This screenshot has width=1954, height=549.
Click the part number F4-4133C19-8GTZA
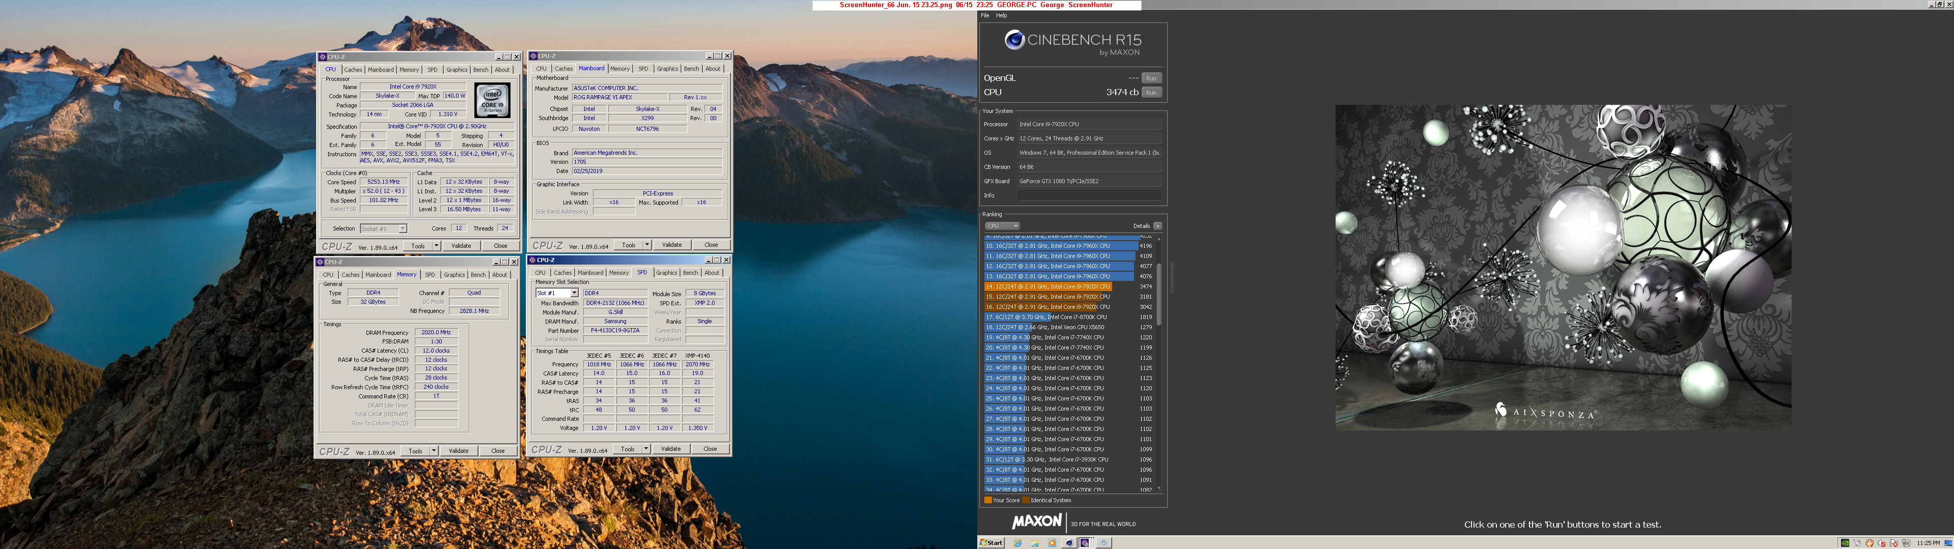coord(615,331)
